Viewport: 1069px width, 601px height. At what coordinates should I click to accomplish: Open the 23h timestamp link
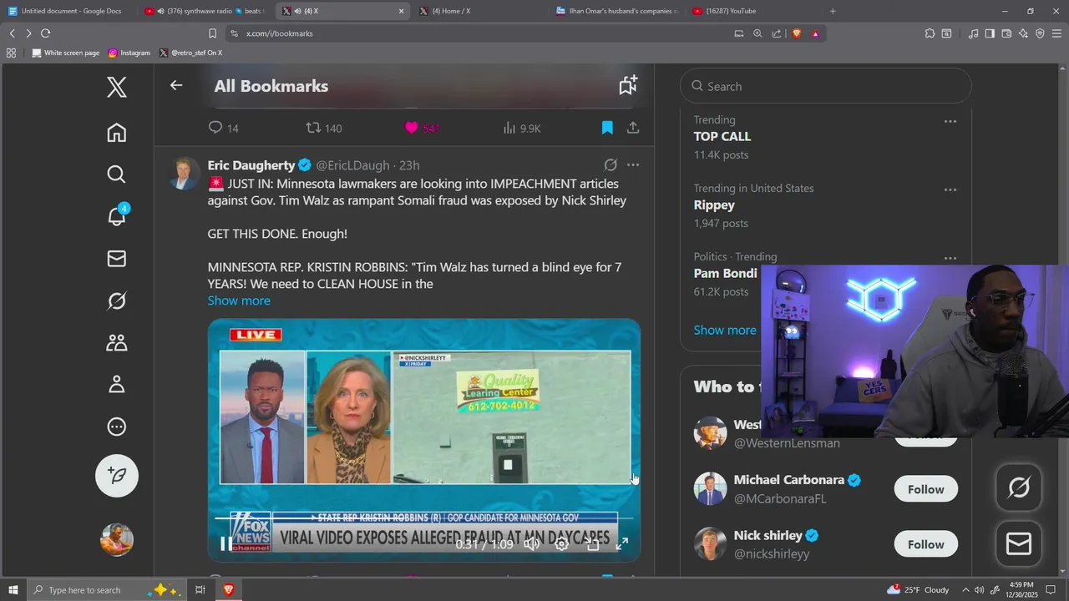point(409,165)
